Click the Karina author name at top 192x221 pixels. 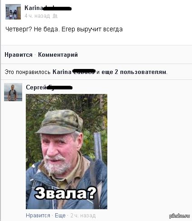pos(34,8)
